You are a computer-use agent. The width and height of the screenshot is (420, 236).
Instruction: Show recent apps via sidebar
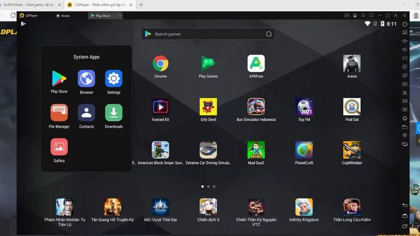tap(405, 226)
